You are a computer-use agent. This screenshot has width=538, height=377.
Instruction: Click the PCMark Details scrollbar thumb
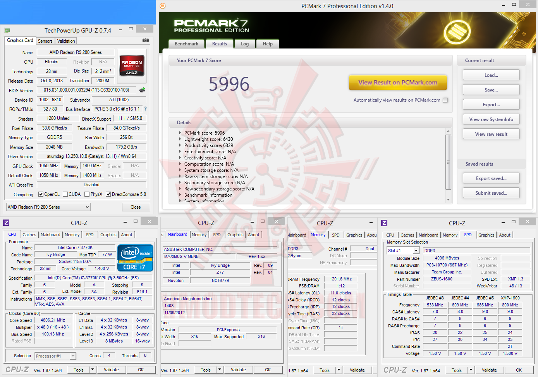448,162
